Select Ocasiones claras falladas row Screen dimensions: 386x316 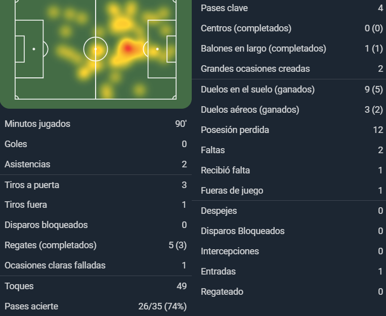click(x=96, y=265)
